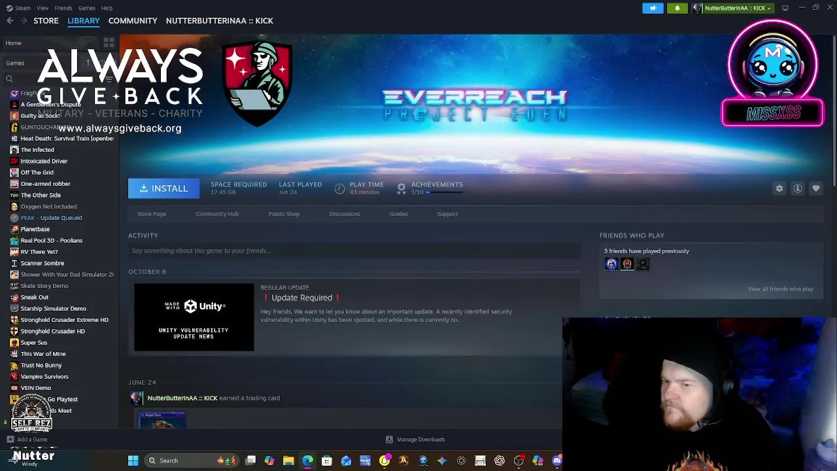Screen dimensions: 837x471
Task: Open the Community Hub link
Action: (217, 214)
